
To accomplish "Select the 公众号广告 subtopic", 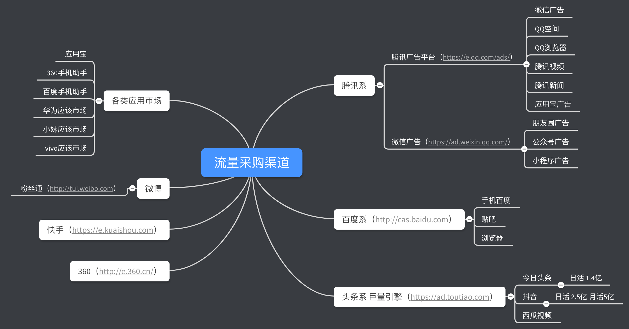I will 551,142.
